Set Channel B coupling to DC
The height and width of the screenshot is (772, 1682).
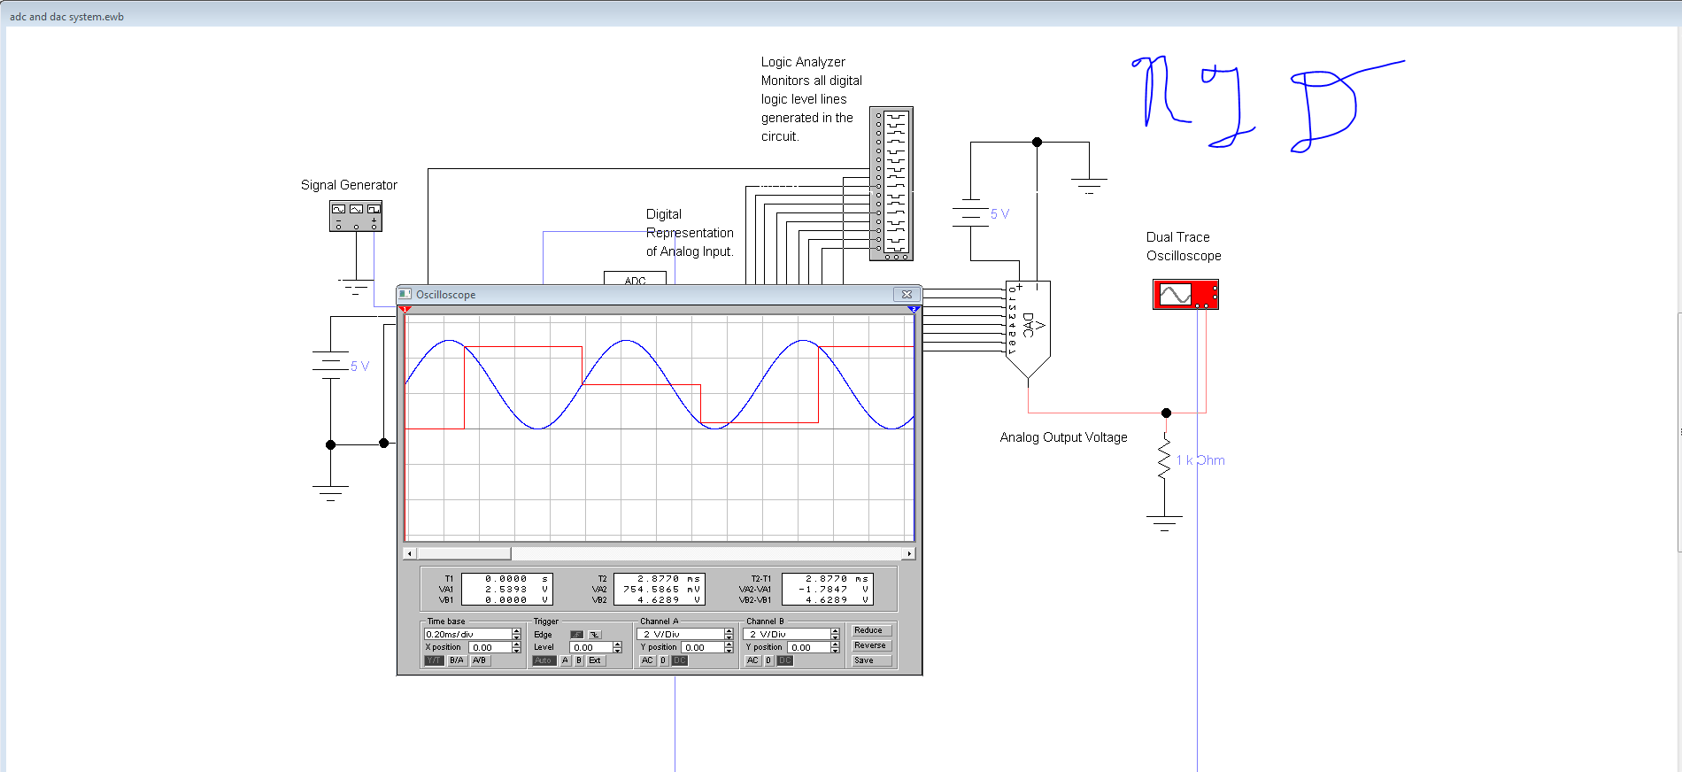tap(784, 660)
